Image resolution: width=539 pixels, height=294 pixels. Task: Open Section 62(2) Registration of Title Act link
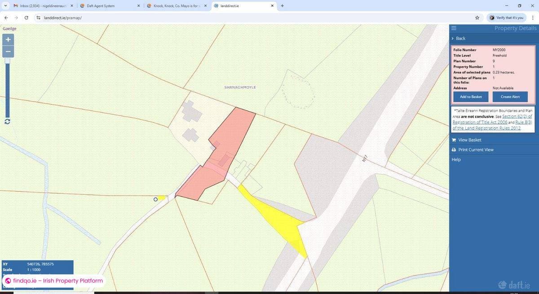click(517, 116)
